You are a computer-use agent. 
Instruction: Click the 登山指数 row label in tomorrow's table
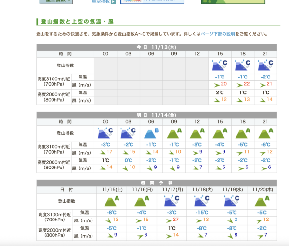click(65, 133)
